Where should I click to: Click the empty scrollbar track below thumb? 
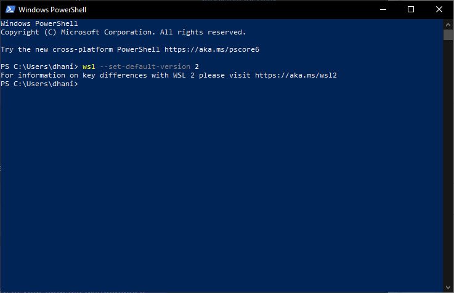click(x=448, y=161)
